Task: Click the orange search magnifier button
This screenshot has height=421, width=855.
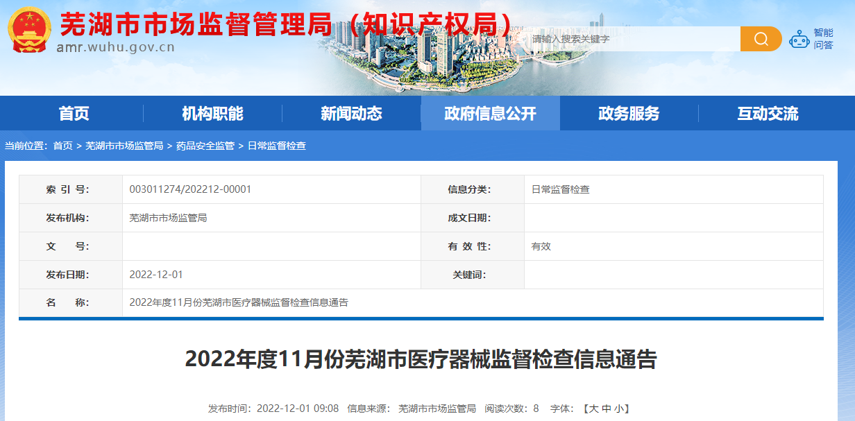Action: tap(761, 39)
